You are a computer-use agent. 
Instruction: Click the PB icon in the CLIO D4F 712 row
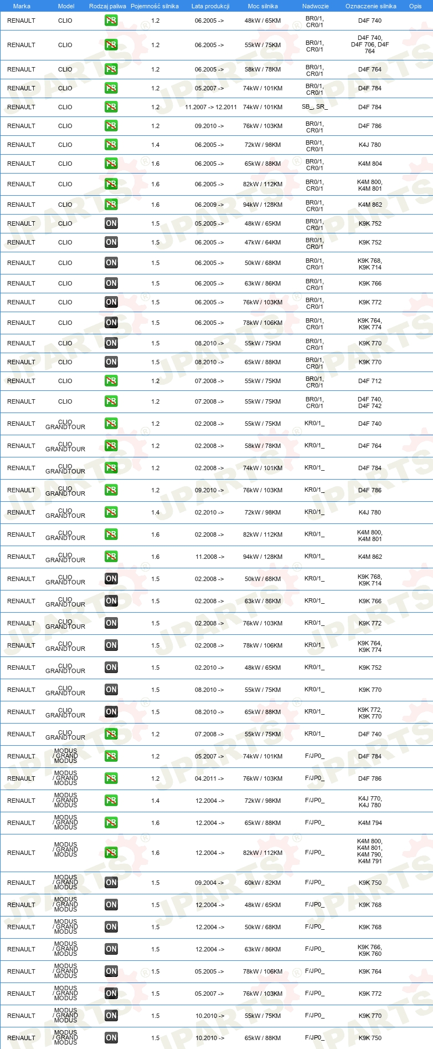(111, 381)
